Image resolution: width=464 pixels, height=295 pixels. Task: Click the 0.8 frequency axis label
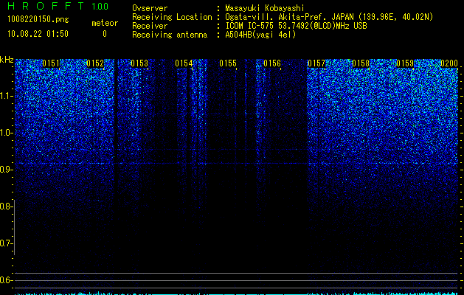(6, 206)
